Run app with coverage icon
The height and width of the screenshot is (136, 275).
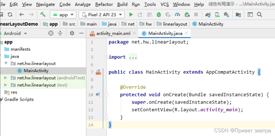[x=168, y=15]
